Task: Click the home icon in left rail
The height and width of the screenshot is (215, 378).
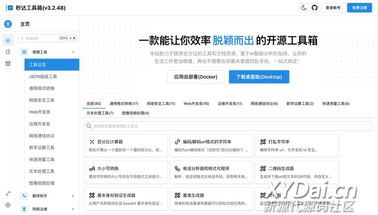Action: coord(8,41)
